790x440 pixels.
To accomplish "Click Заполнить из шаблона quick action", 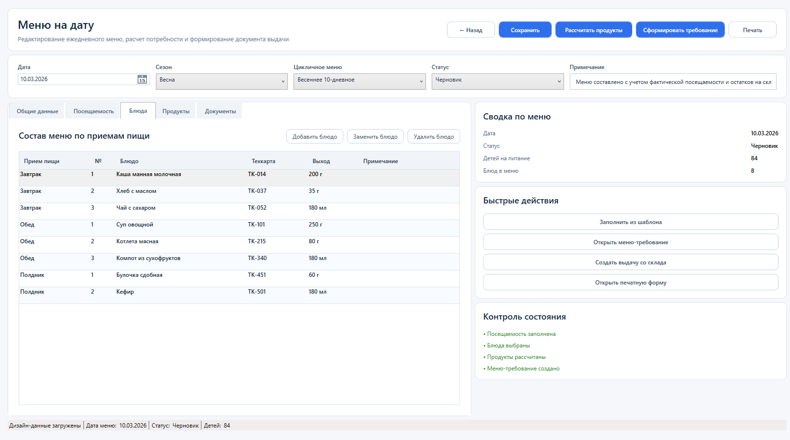I will pyautogui.click(x=630, y=222).
